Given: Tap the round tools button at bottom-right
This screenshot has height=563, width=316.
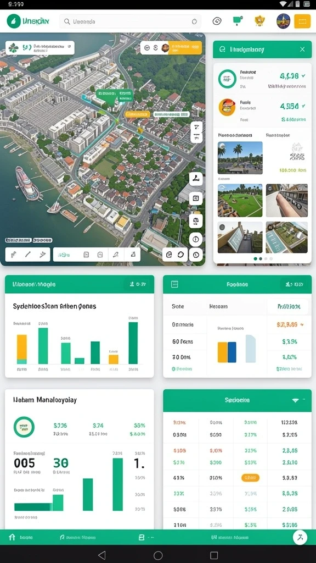Looking at the screenshot, I should tap(300, 538).
